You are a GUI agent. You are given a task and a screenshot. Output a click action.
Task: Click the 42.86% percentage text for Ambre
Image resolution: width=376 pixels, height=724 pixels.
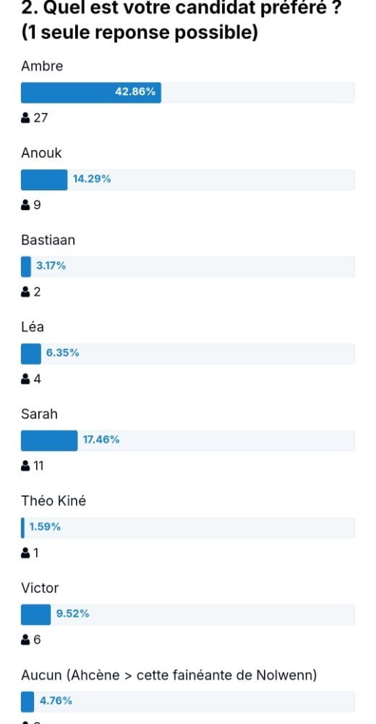tap(135, 92)
